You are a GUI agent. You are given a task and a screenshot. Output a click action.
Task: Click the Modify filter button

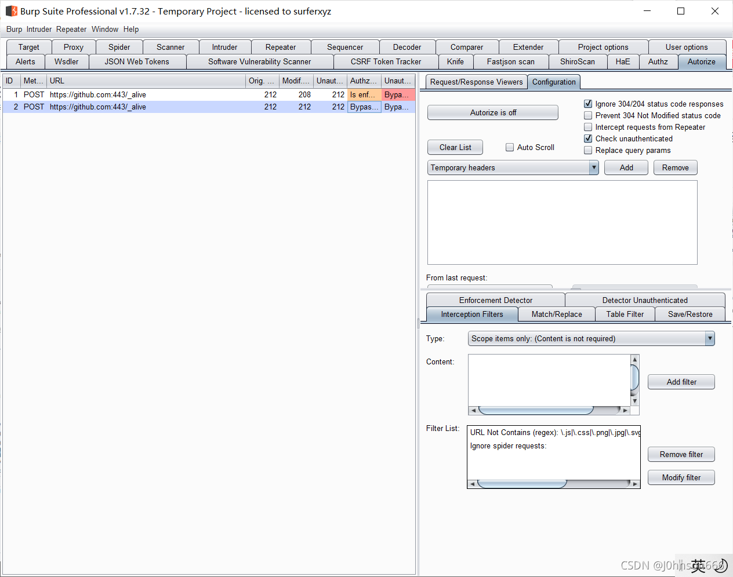coord(681,477)
